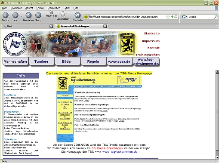Open the tab list dropdown at the tab bar's right end
This screenshot has height=163, width=219.
[216, 26]
